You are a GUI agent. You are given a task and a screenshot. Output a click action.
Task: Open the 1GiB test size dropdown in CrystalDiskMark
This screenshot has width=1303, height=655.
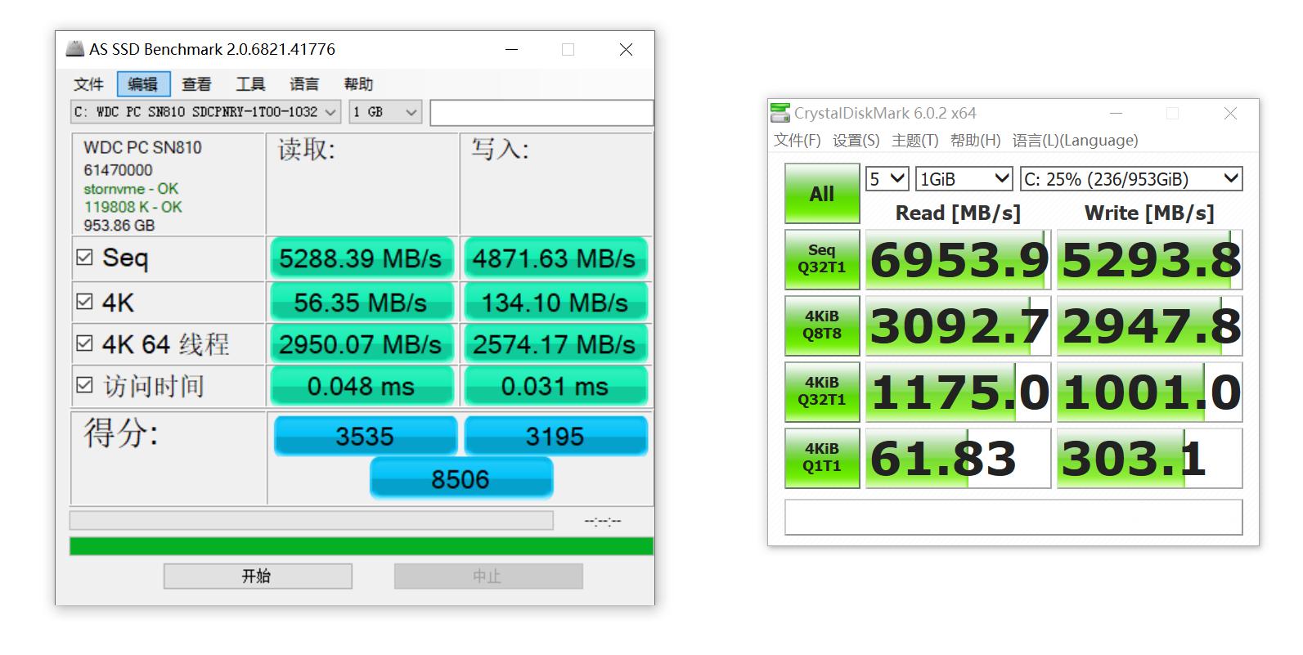964,179
